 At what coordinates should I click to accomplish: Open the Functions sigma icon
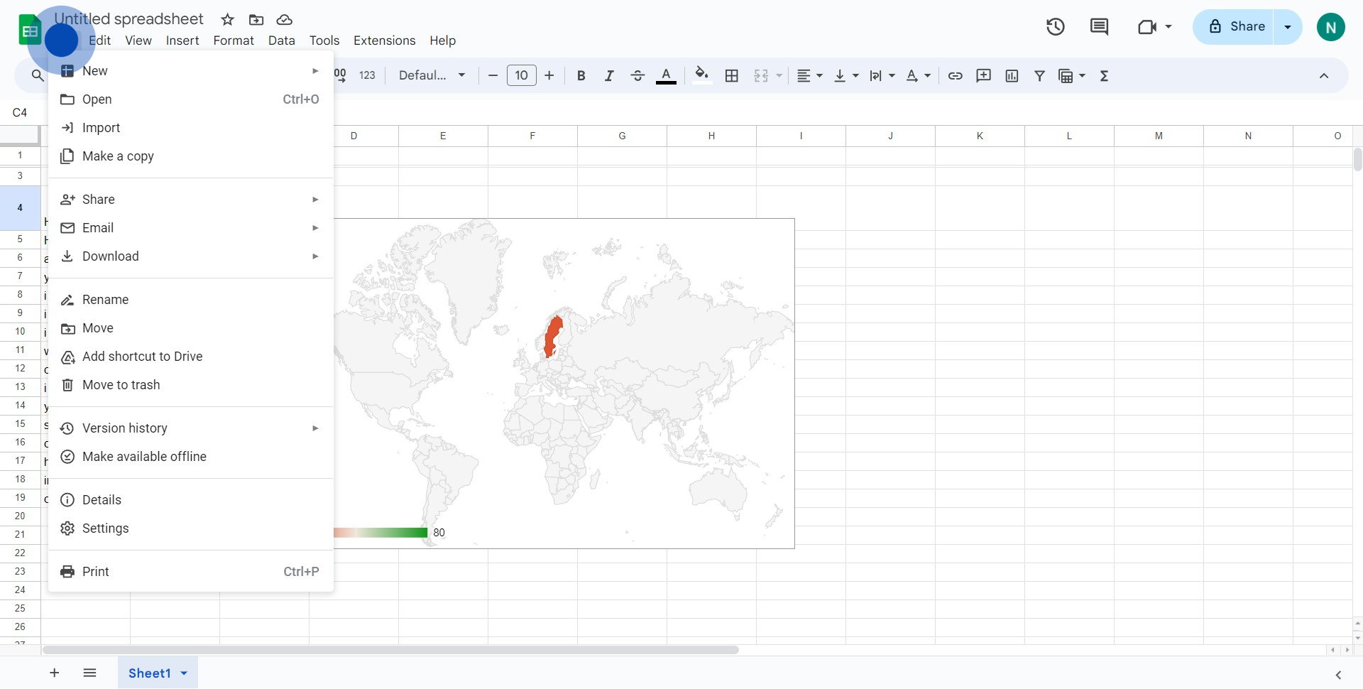(x=1104, y=76)
